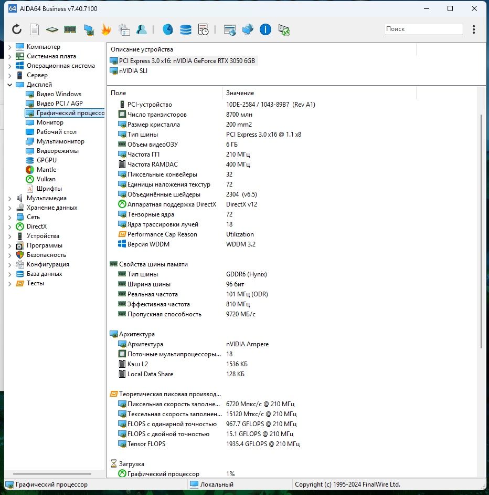Click the AIDA64 title bar logo

coord(12,8)
